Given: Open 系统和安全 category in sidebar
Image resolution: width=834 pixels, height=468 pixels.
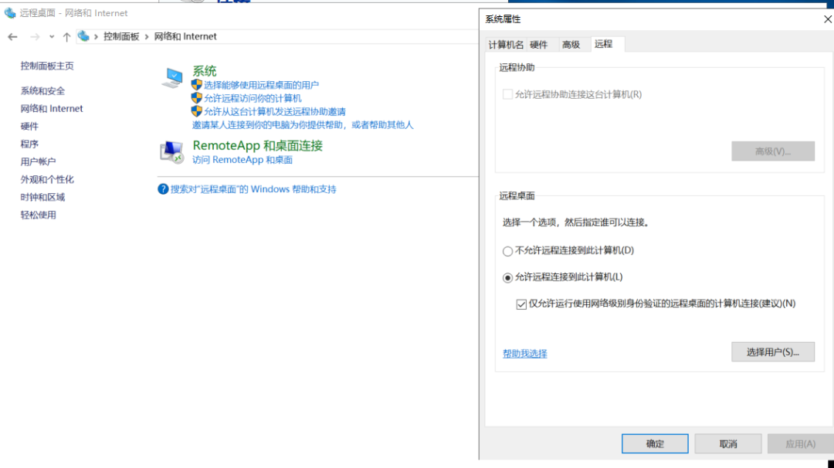Looking at the screenshot, I should click(x=42, y=91).
